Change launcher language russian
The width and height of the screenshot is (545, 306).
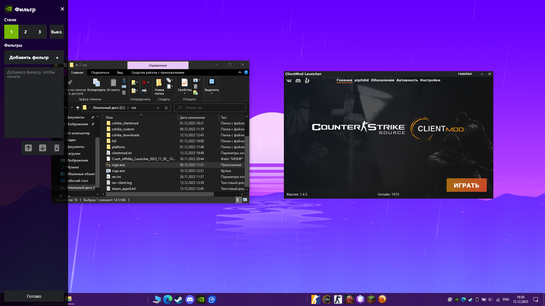coord(465,74)
